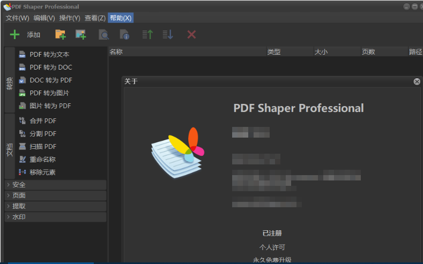Open the 编辑(V) menu
This screenshot has height=264, width=423.
point(44,18)
